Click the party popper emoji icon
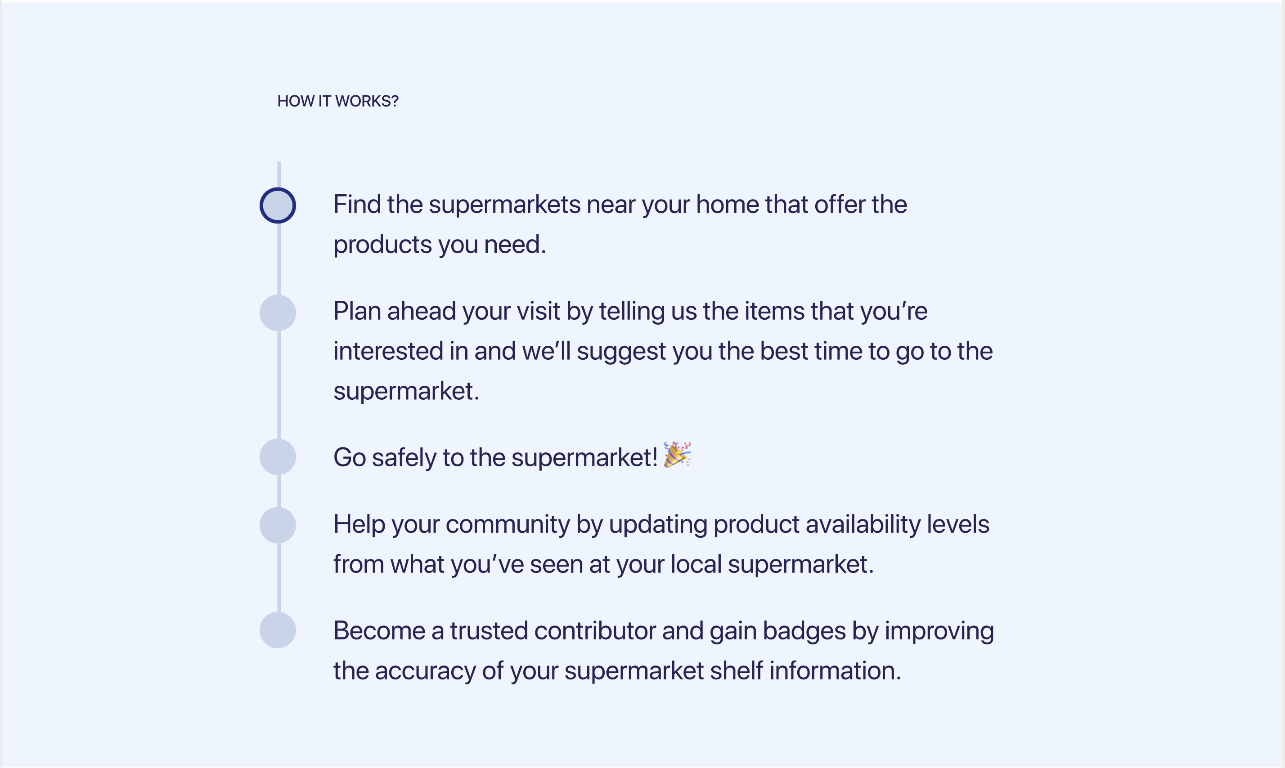The height and width of the screenshot is (768, 1285). click(677, 455)
